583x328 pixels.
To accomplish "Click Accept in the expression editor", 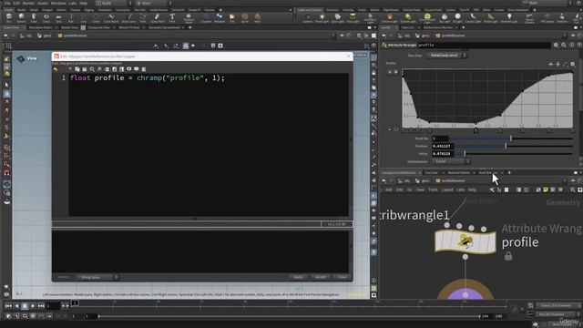I will [x=321, y=277].
